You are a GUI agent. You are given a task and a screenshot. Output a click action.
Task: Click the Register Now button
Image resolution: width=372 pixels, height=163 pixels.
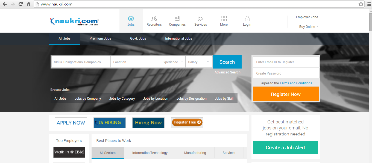pyautogui.click(x=286, y=94)
